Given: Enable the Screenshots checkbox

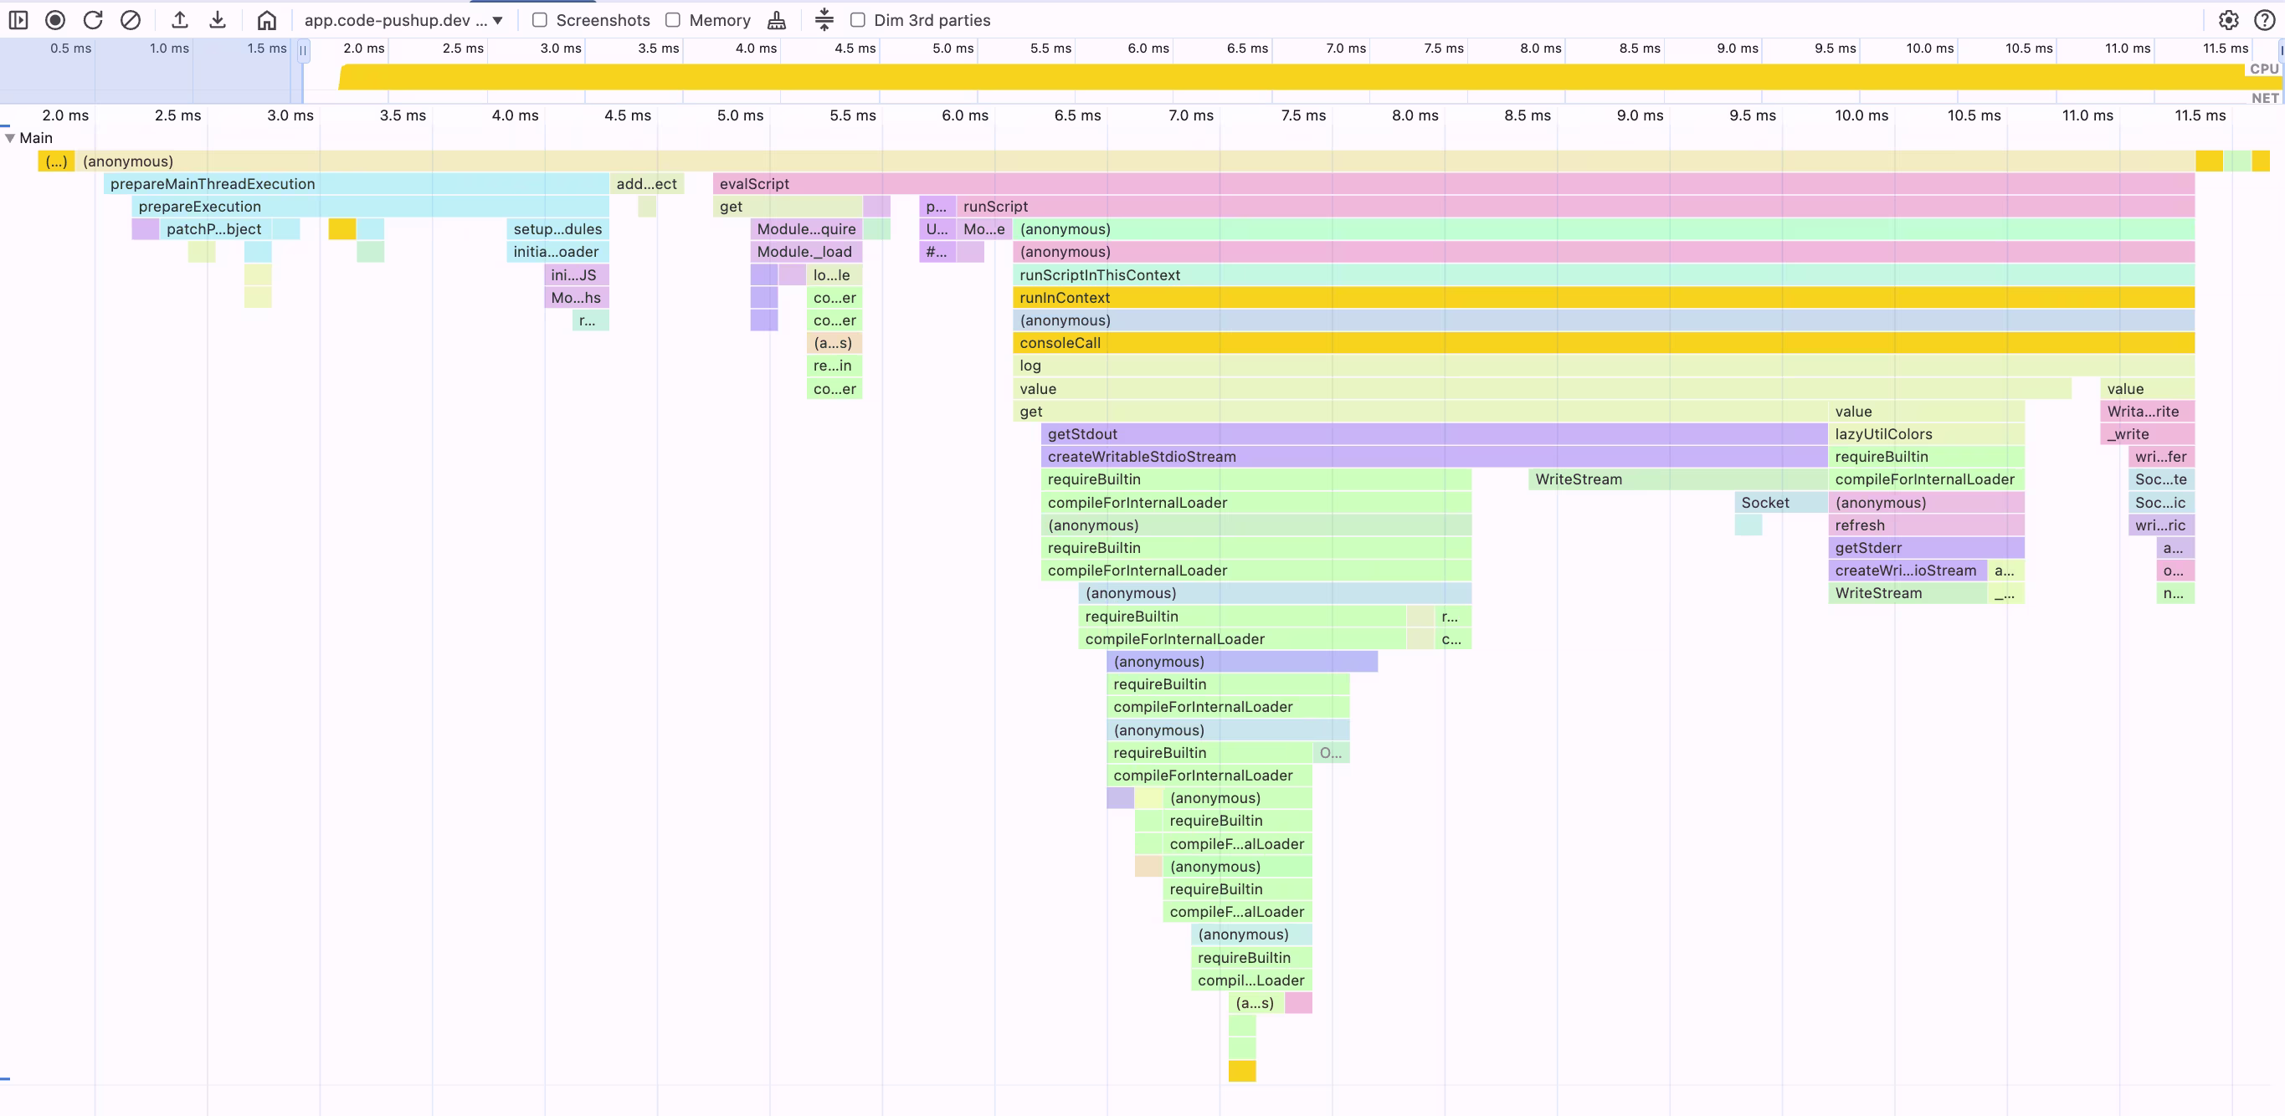Looking at the screenshot, I should click(539, 19).
